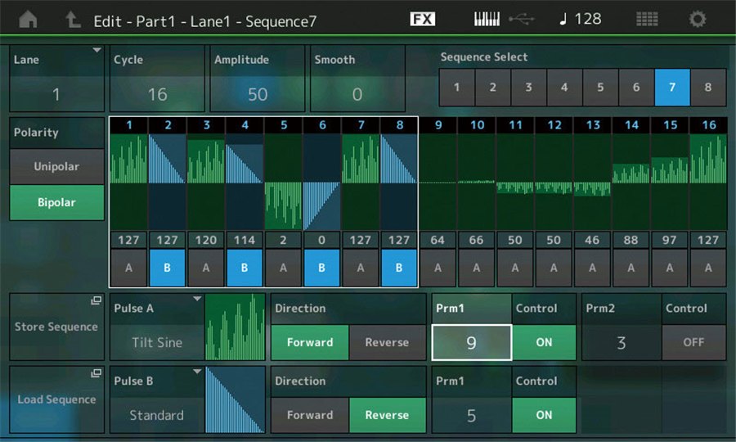Image resolution: width=736 pixels, height=442 pixels.
Task: Tap the keyboard MIDI icon
Action: point(487,19)
